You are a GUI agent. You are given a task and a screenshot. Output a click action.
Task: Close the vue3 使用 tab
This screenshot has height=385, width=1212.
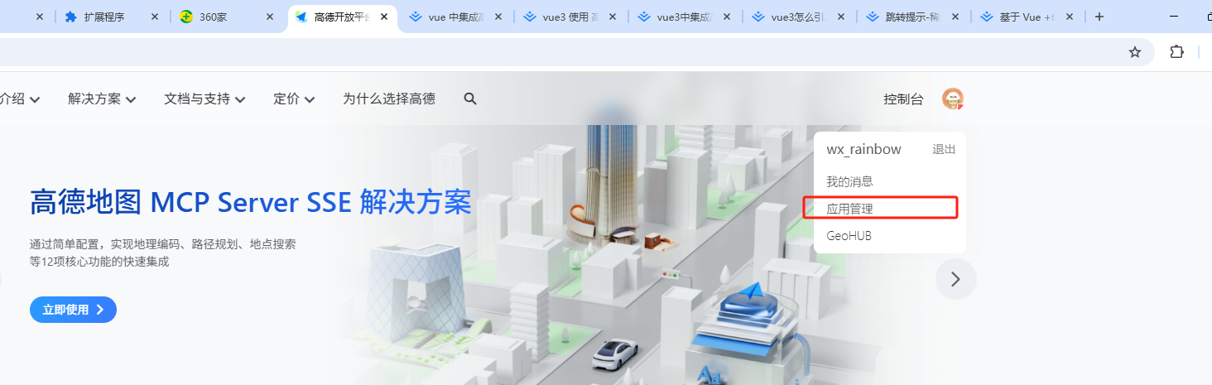click(x=612, y=17)
